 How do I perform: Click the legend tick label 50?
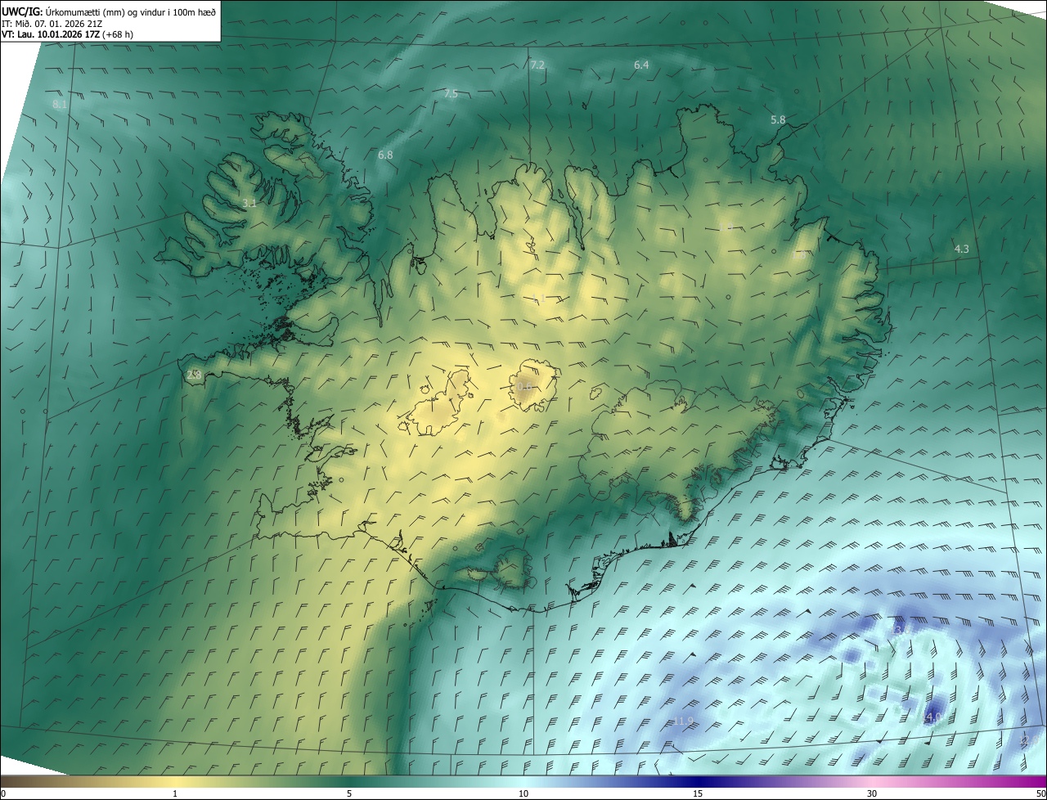click(x=1040, y=793)
